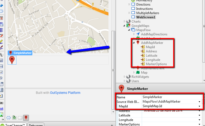Open the Latitude property dropdown

pos(199,115)
